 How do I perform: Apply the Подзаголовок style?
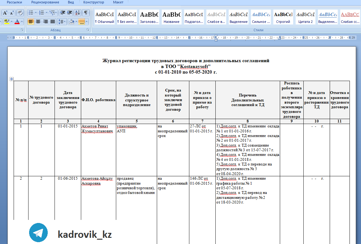[x=194, y=17]
